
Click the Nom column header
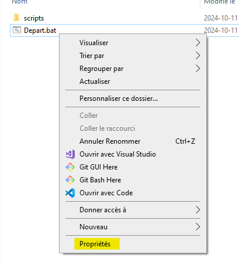pos(19,2)
